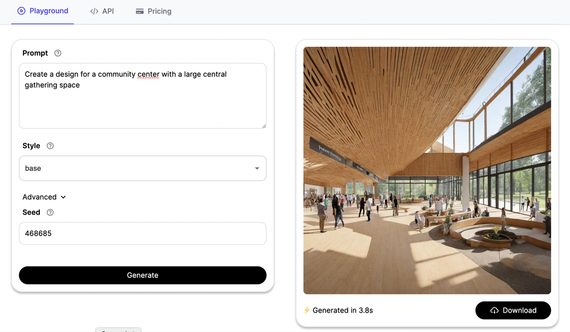
Task: Click the Generate button
Action: point(142,275)
